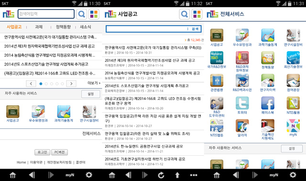Screen dimensions: 306x181
Task: Tap search magnifier icon in 사업공고 header
Action: pos(185,14)
